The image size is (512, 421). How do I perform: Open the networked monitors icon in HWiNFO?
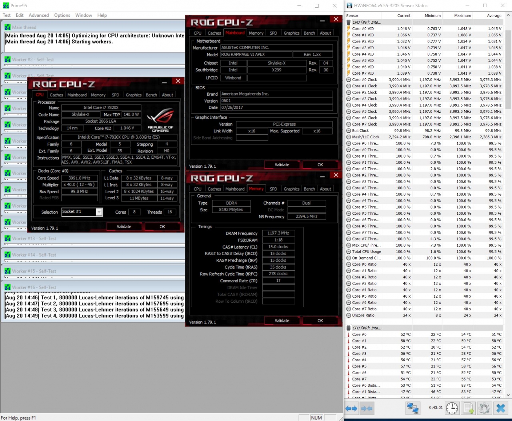(412, 408)
